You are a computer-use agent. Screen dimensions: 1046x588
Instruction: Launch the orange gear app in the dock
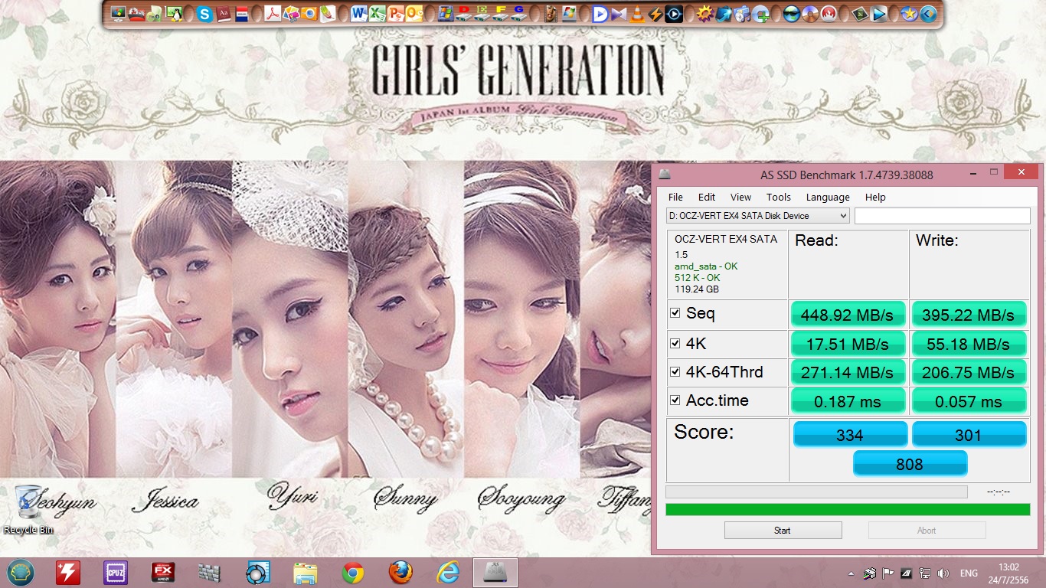pos(704,14)
